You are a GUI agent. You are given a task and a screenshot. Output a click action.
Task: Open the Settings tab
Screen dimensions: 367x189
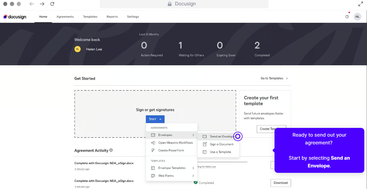pos(133,17)
